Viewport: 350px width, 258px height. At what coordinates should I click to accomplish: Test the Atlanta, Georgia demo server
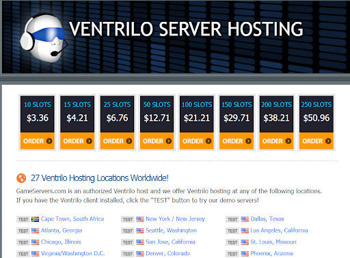click(x=23, y=231)
